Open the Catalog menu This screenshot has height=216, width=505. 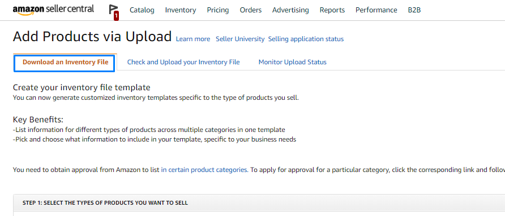pyautogui.click(x=142, y=10)
